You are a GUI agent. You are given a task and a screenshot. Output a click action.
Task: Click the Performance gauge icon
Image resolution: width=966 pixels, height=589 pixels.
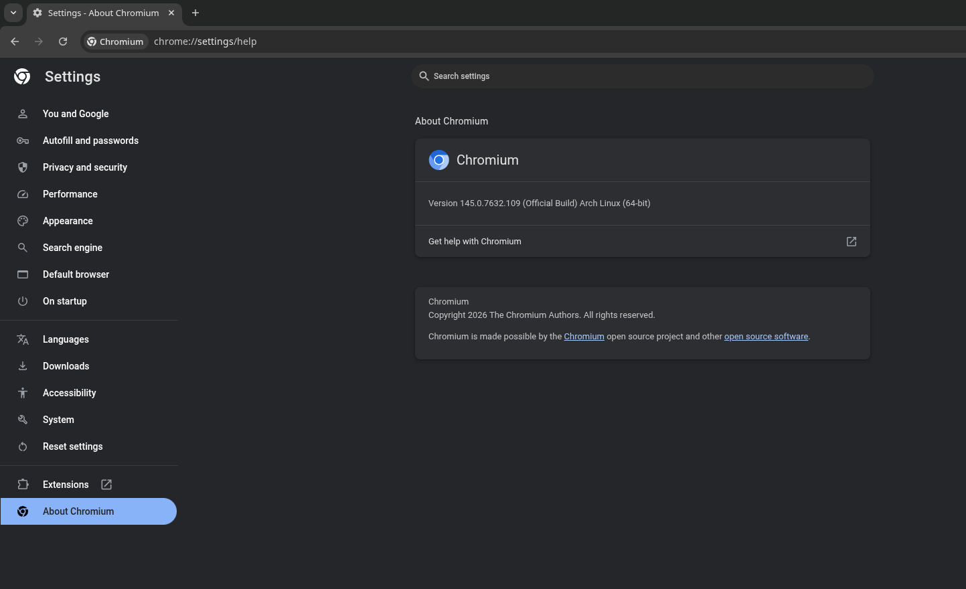click(23, 194)
